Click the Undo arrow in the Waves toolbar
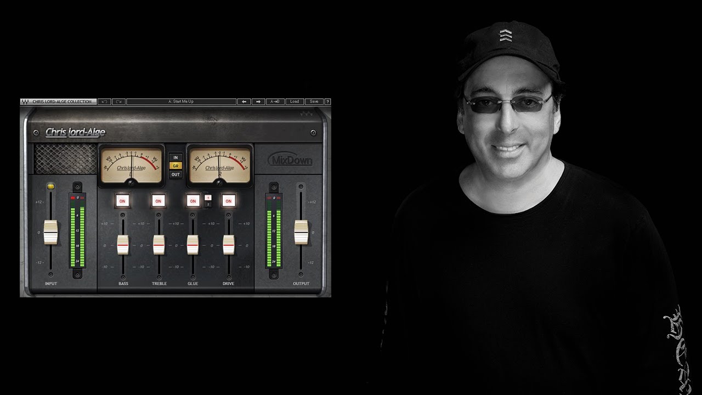 [104, 101]
